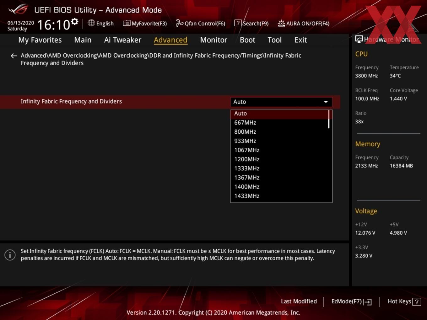
Task: Click the +12V 12.076 V reading
Action: click(x=365, y=233)
